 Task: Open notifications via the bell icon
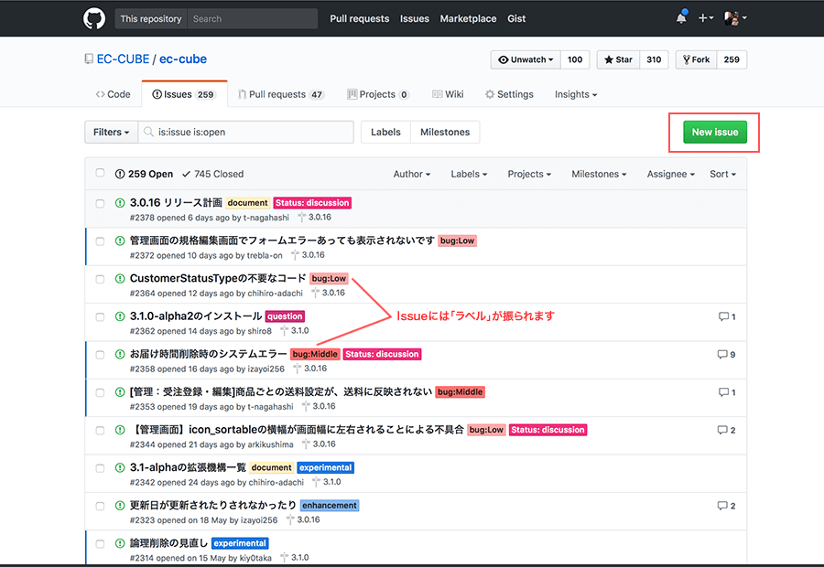click(680, 17)
